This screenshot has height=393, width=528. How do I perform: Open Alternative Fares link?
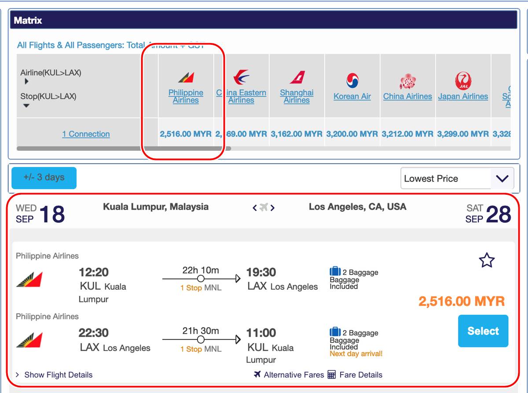(x=293, y=375)
